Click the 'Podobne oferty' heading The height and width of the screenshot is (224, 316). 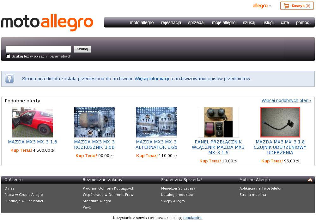tap(22, 101)
